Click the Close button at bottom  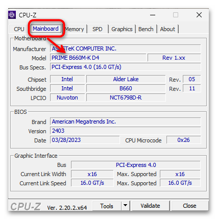tap(189, 206)
